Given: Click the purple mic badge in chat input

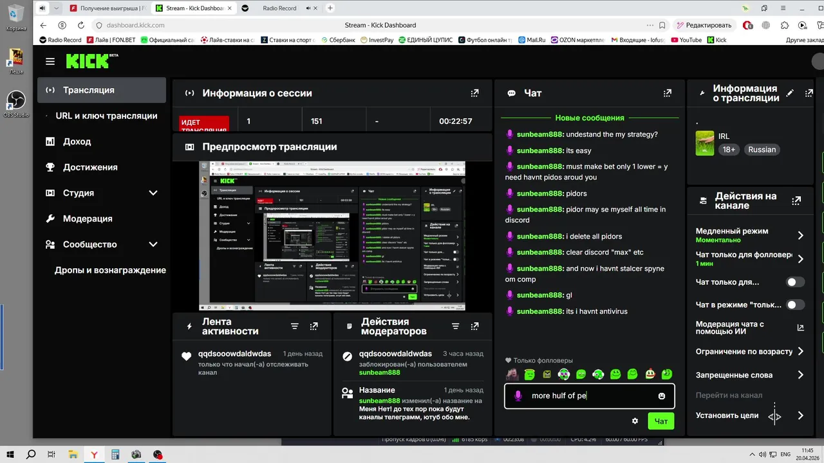Looking at the screenshot, I should [x=518, y=396].
